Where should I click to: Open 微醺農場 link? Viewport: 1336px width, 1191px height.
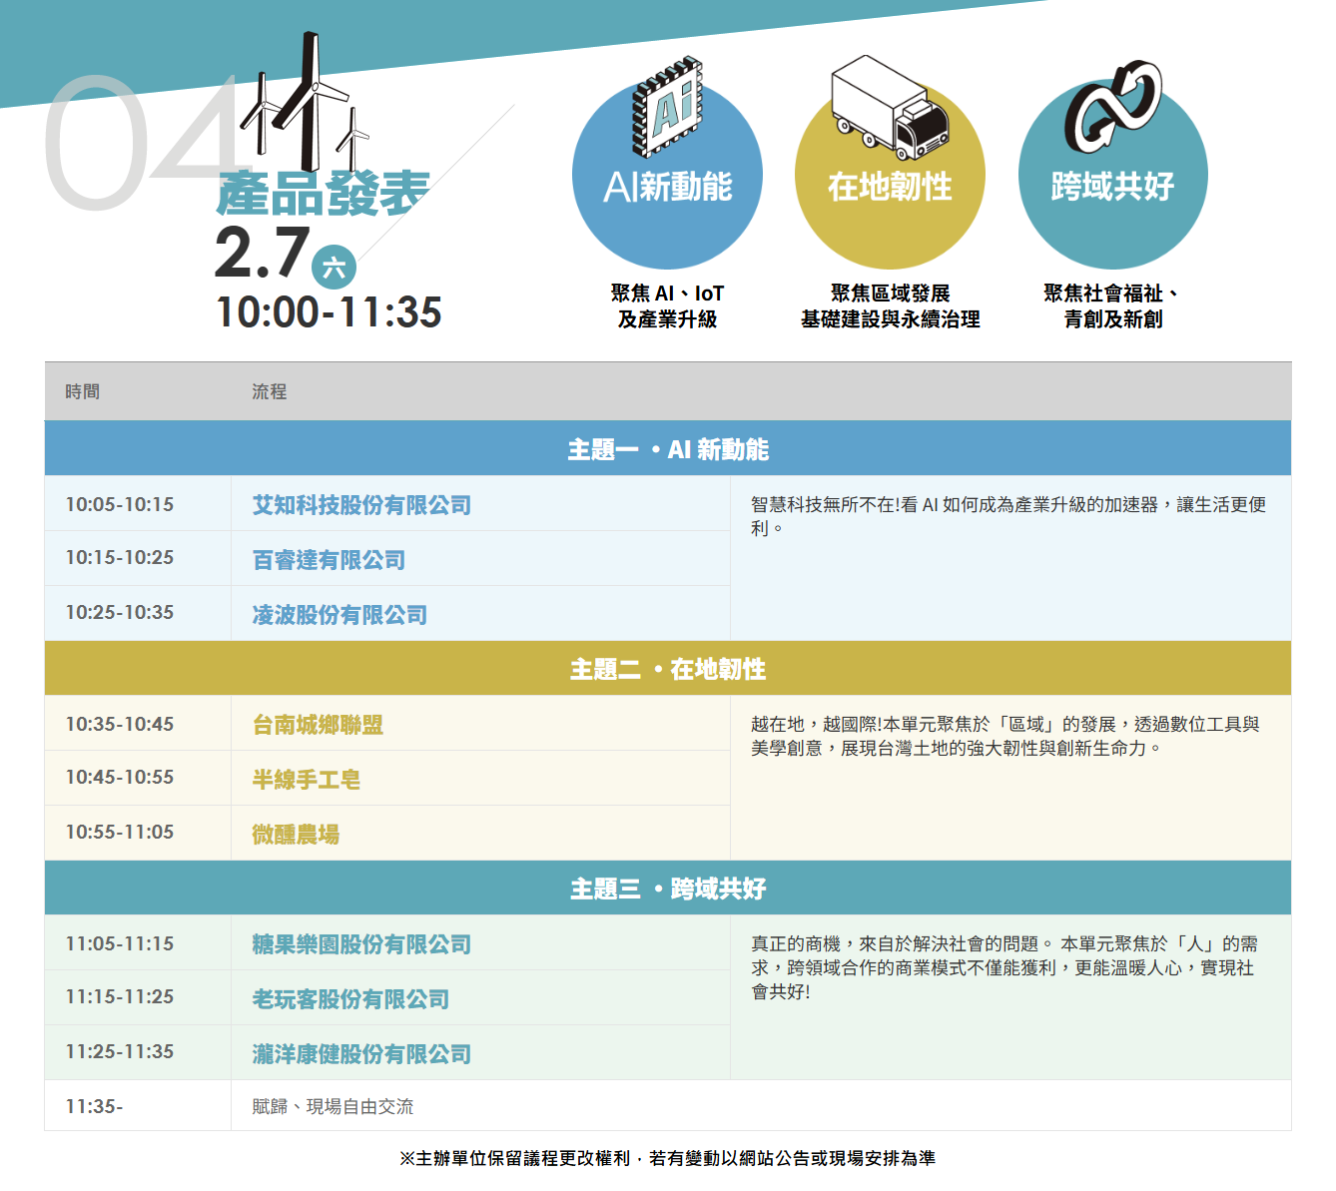click(x=296, y=835)
